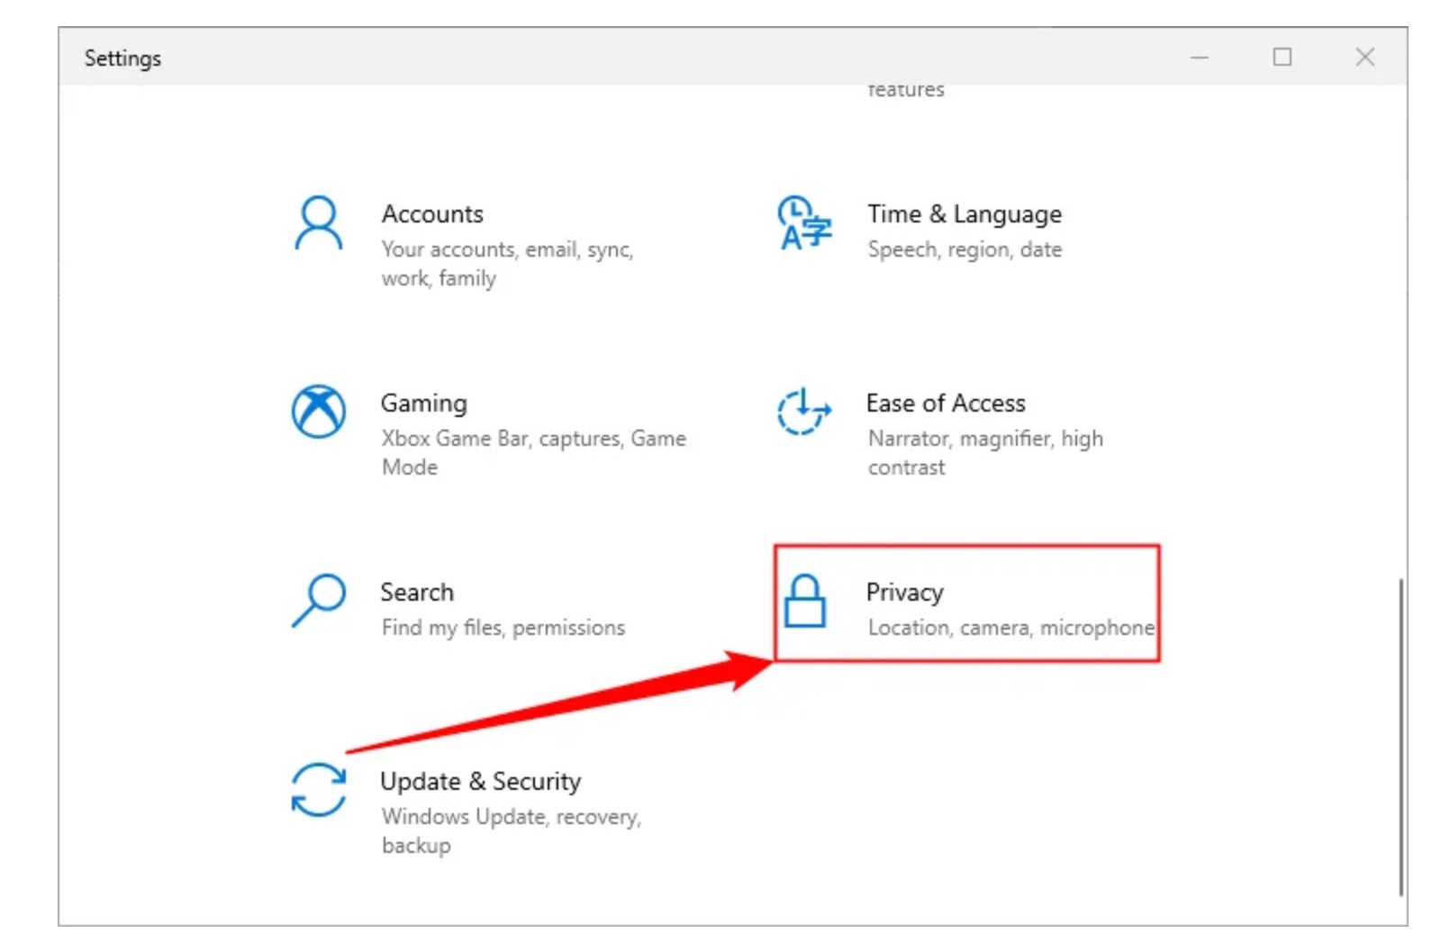
Task: Close the Settings window
Action: [x=1365, y=58]
